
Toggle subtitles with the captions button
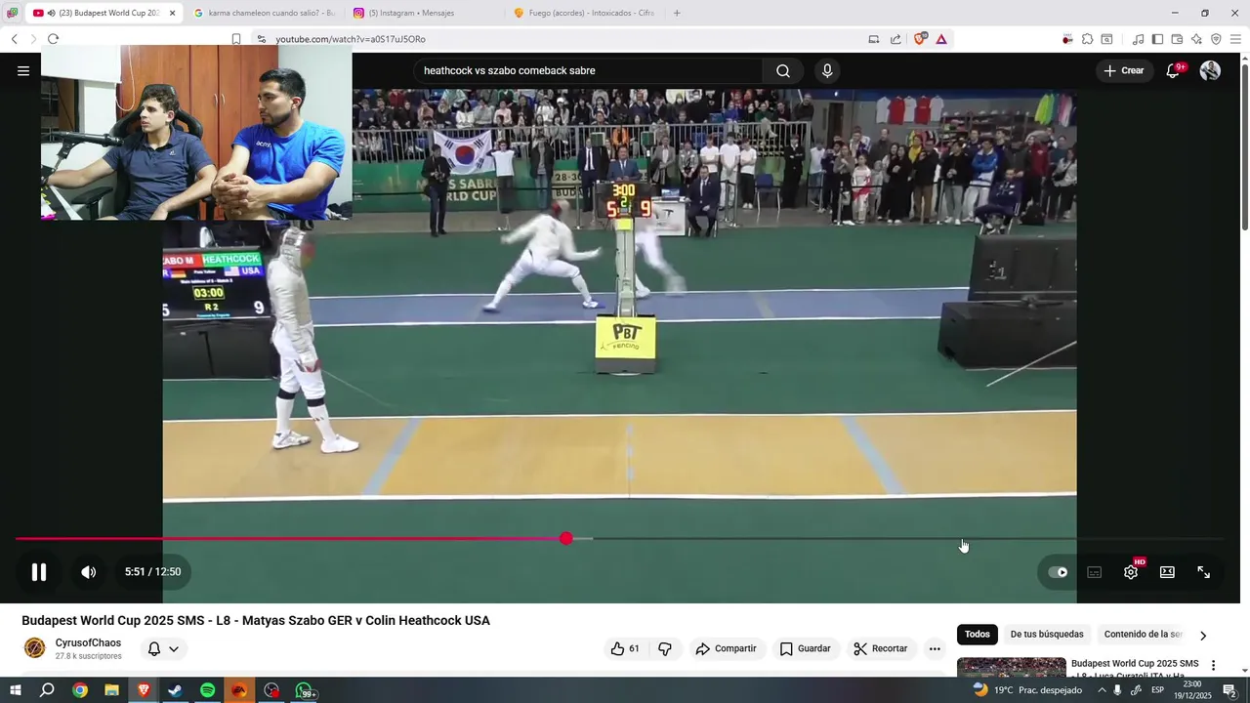pos(1095,572)
